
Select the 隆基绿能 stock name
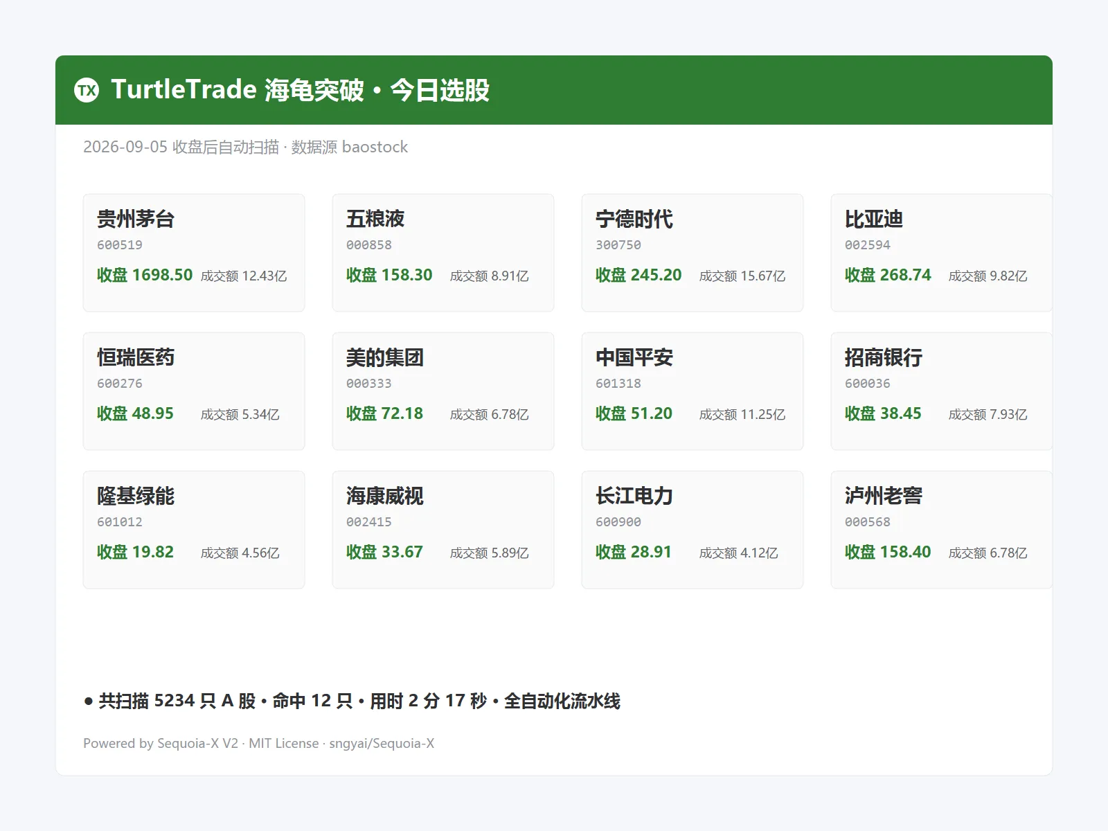pyautogui.click(x=136, y=496)
